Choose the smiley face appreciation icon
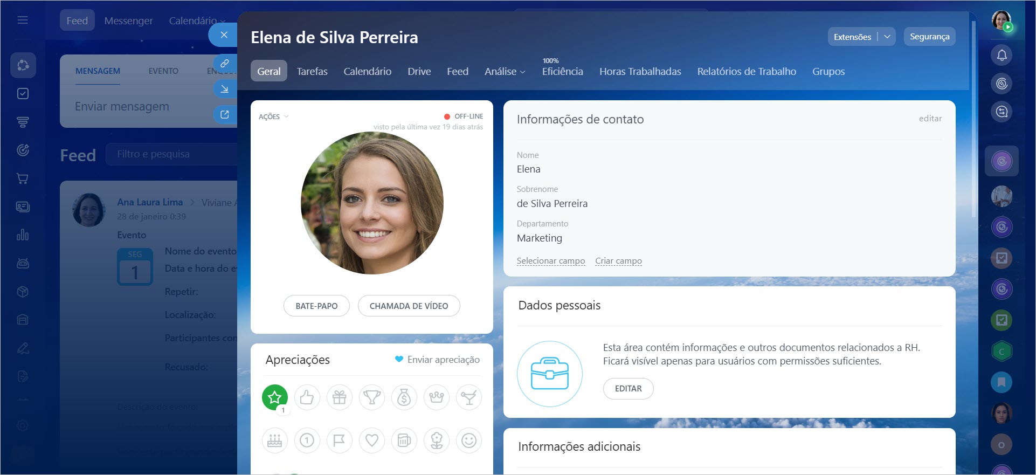The width and height of the screenshot is (1036, 475). (x=468, y=440)
